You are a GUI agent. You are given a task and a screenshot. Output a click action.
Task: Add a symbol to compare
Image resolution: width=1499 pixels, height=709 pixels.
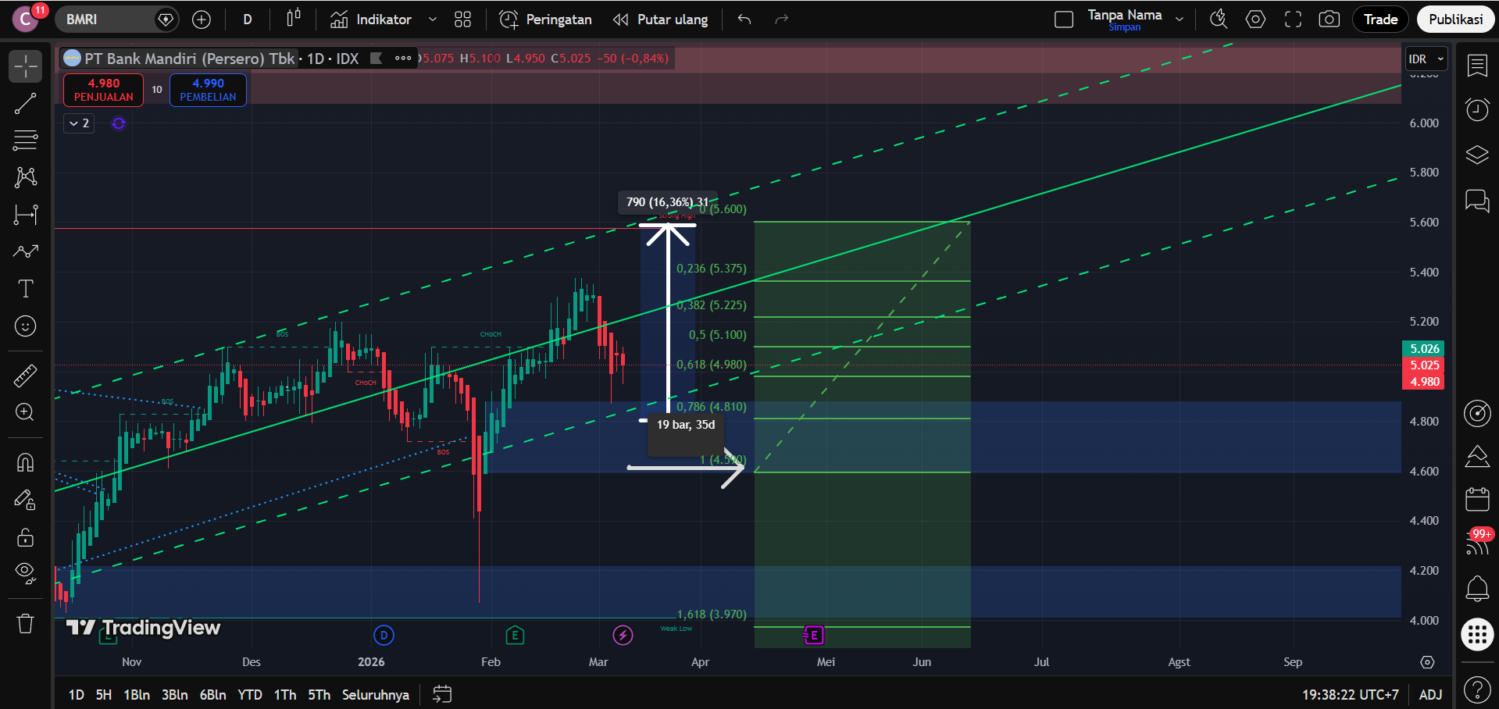[202, 20]
